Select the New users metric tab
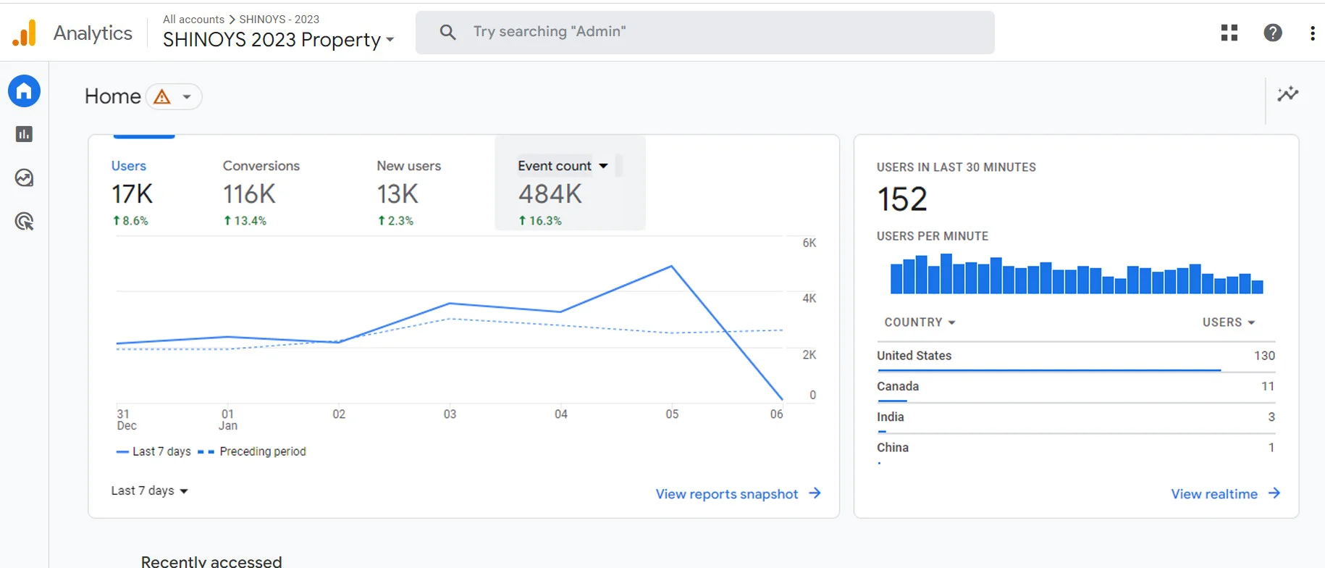1325x568 pixels. [408, 193]
